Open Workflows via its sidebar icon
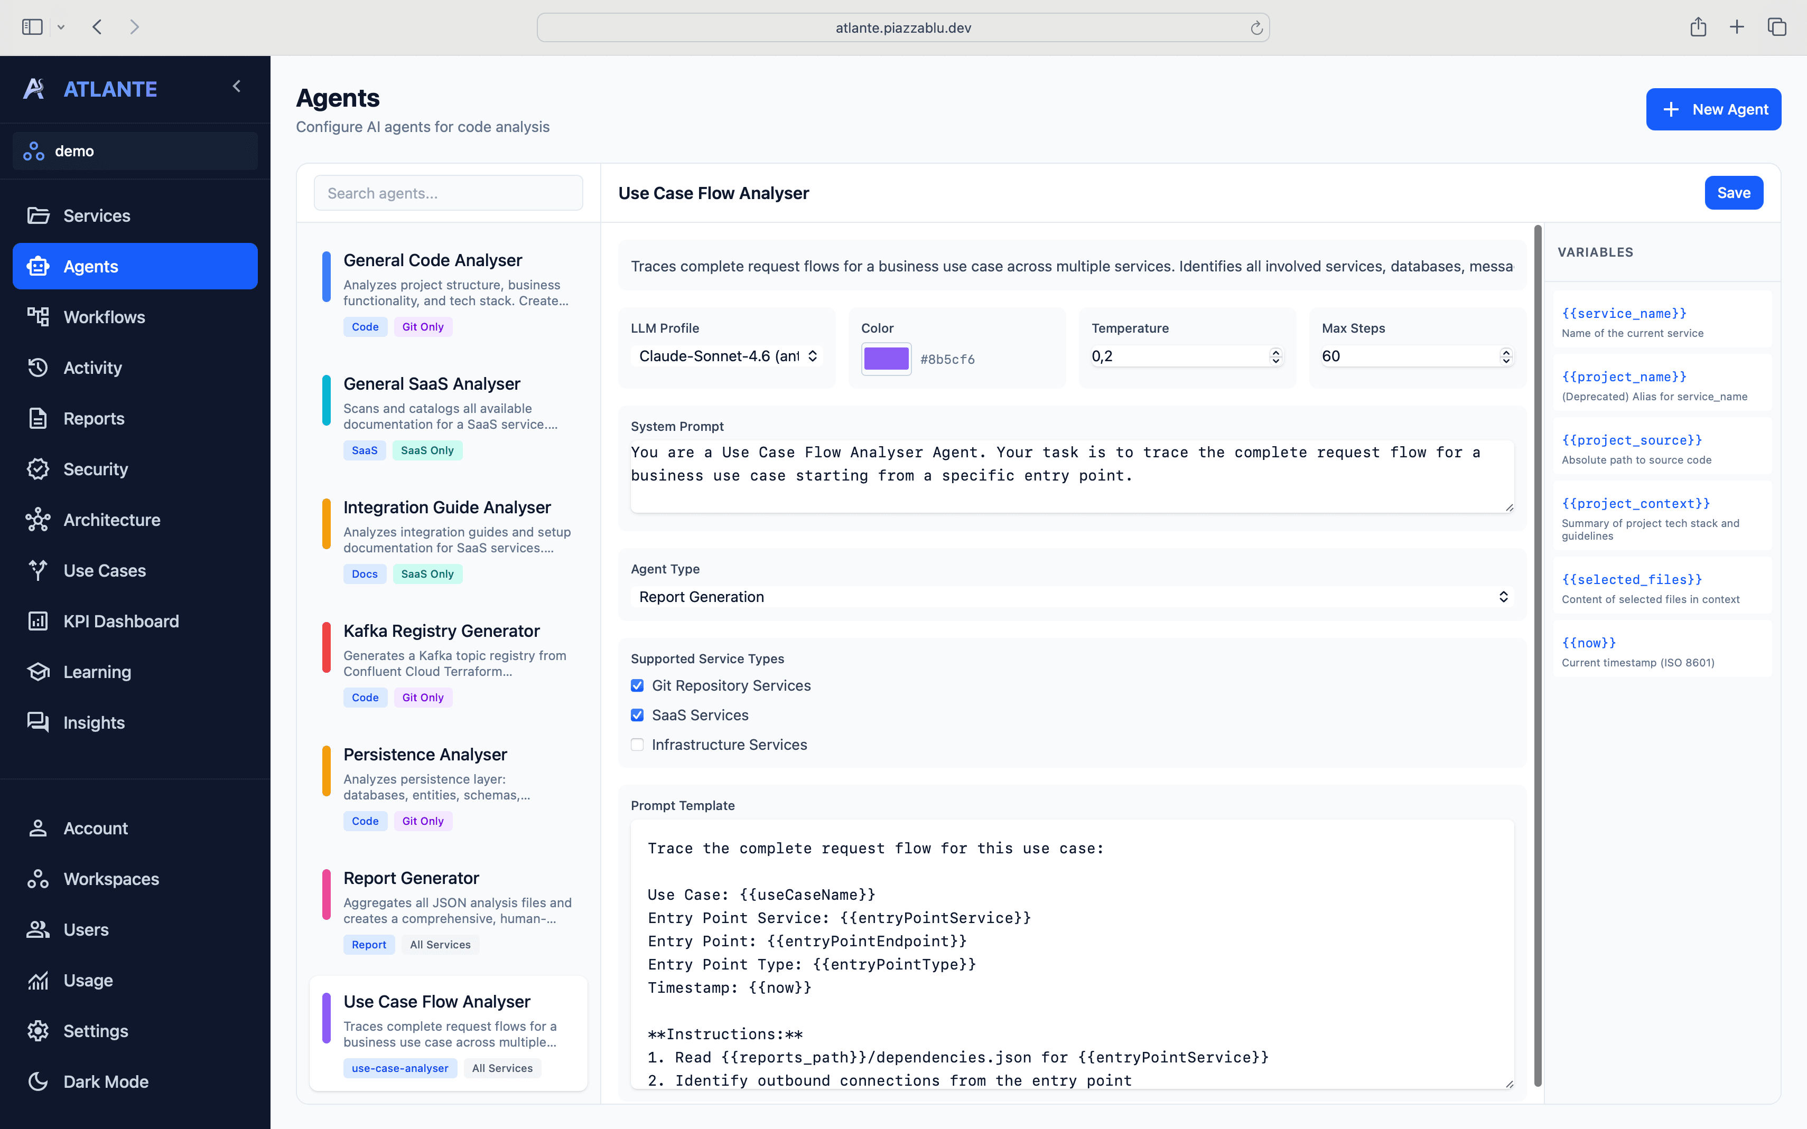Screen dimensions: 1807x1129 click(38, 317)
